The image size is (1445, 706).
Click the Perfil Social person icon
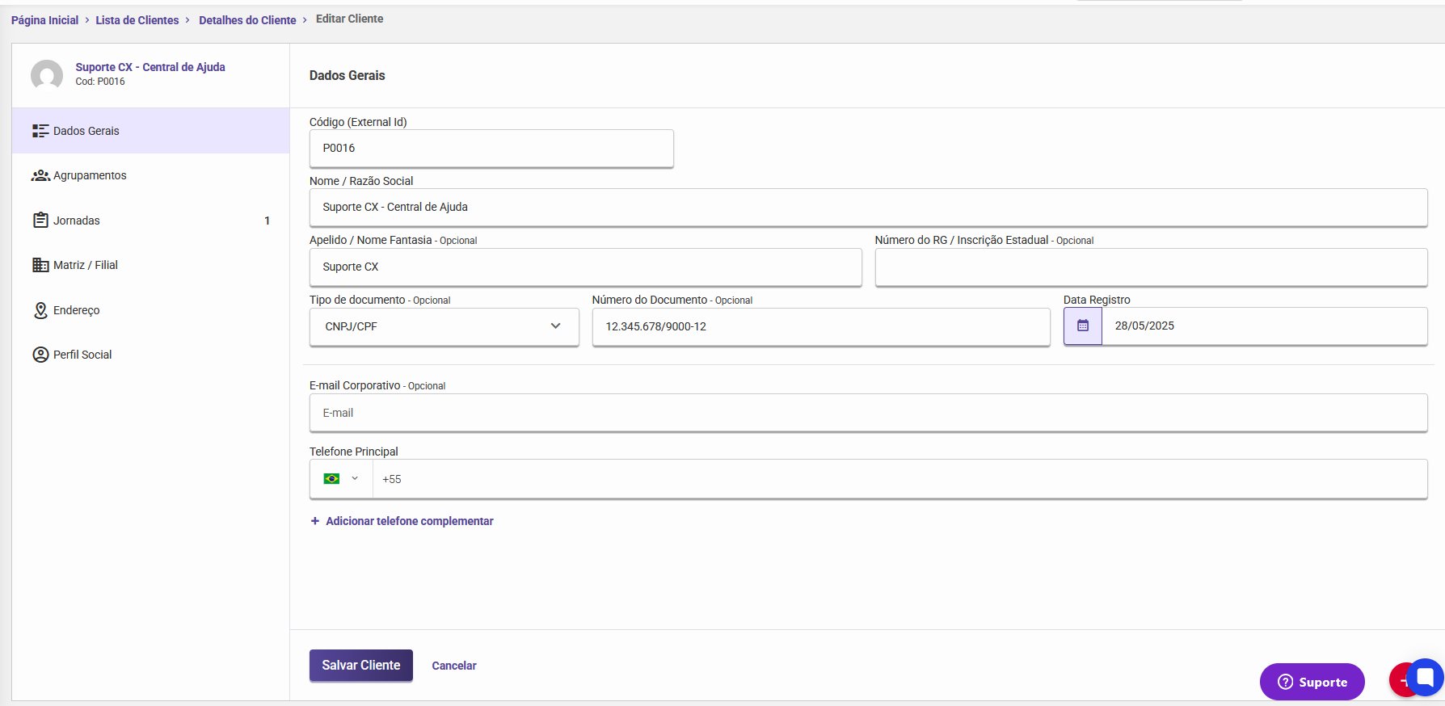40,355
